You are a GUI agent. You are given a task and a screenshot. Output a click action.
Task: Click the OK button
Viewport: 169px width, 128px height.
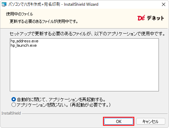tap(119, 121)
